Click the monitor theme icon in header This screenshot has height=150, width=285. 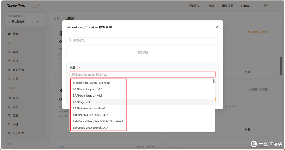[x=275, y=6]
